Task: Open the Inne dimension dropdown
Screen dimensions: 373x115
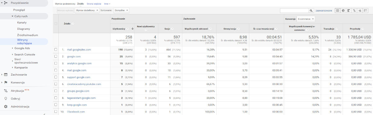Action: [107, 4]
